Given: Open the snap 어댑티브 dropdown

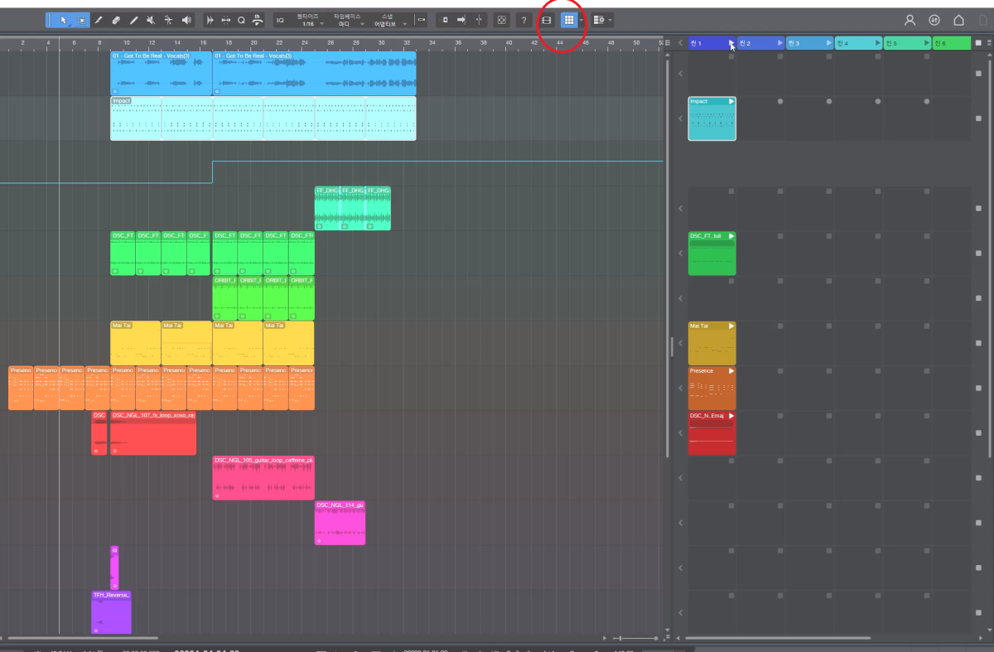Looking at the screenshot, I should (389, 24).
